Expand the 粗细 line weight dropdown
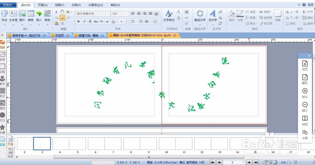315x165 pixels. 271,12
